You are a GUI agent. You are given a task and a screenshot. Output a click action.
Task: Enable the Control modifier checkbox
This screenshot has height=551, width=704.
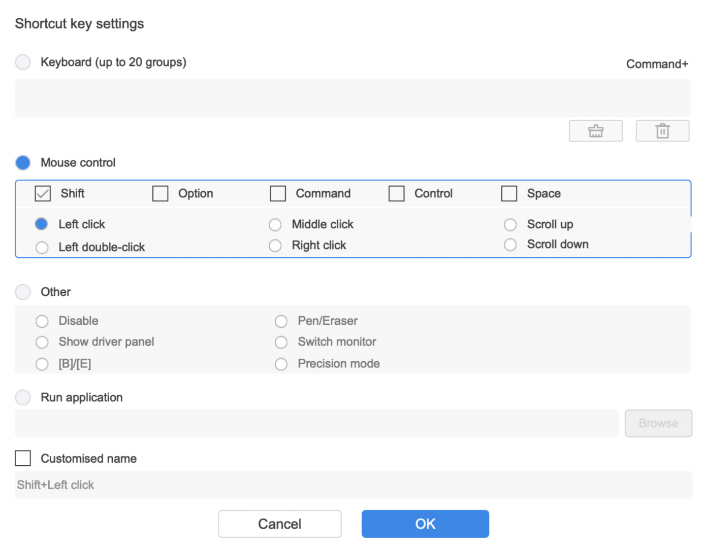click(397, 193)
